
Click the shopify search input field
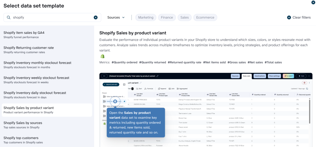click(52, 18)
